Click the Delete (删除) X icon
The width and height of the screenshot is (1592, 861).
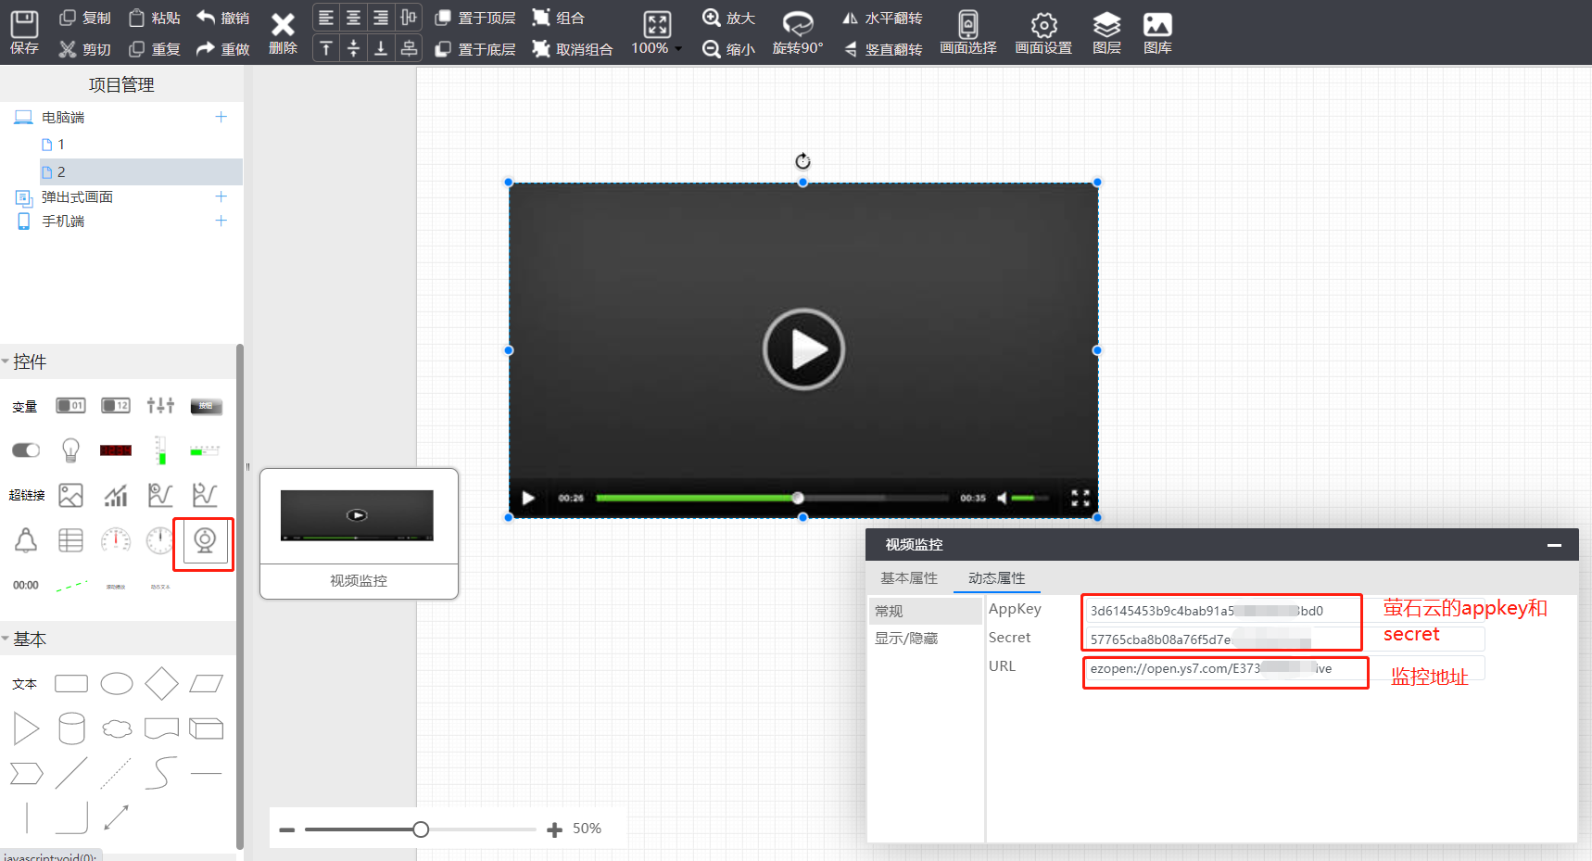click(x=283, y=32)
